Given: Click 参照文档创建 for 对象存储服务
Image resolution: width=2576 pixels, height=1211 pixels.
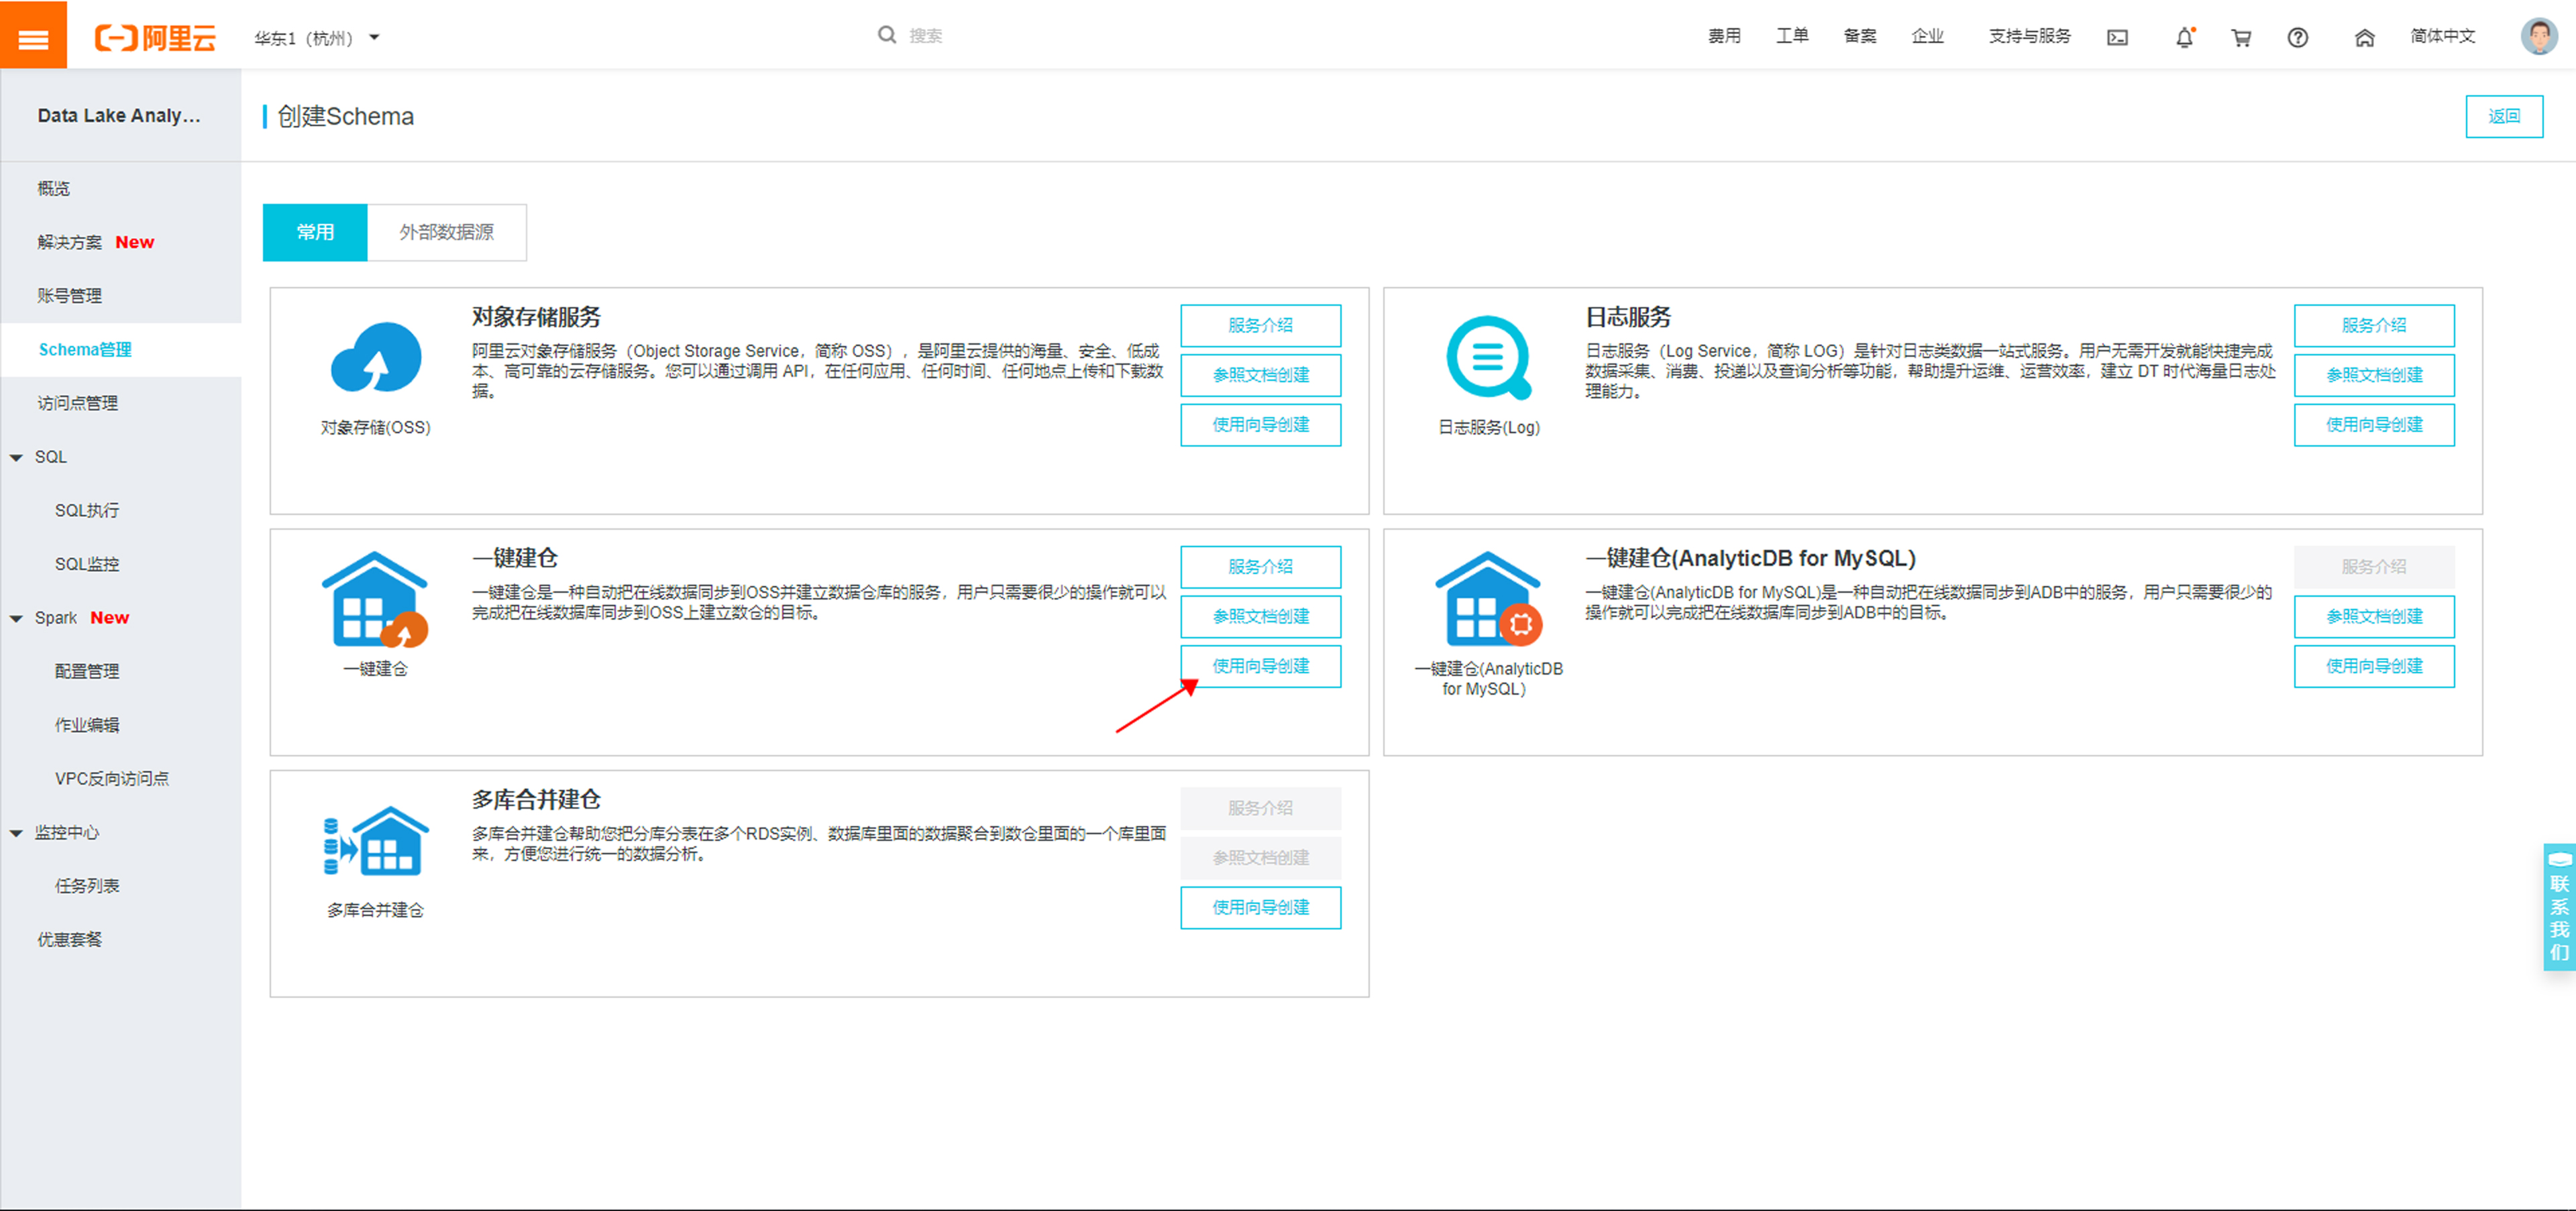Looking at the screenshot, I should (1260, 376).
